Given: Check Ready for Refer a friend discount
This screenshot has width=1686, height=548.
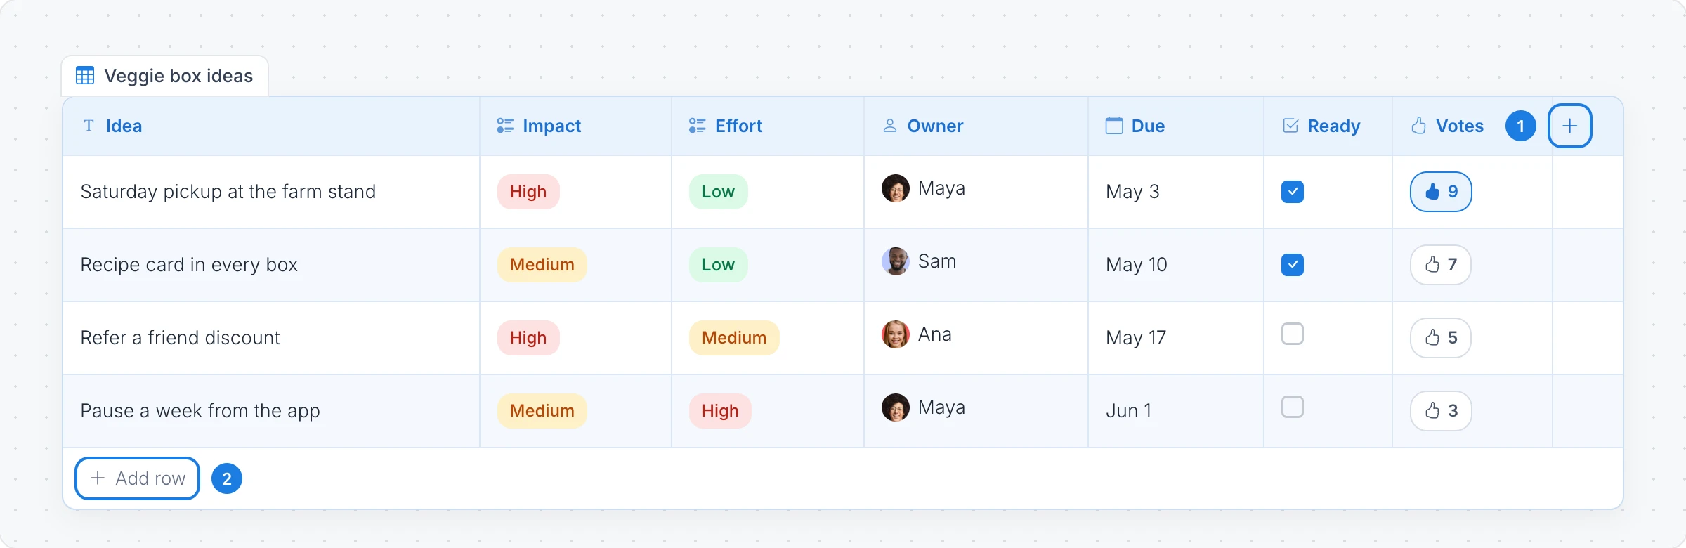Looking at the screenshot, I should click(x=1293, y=334).
